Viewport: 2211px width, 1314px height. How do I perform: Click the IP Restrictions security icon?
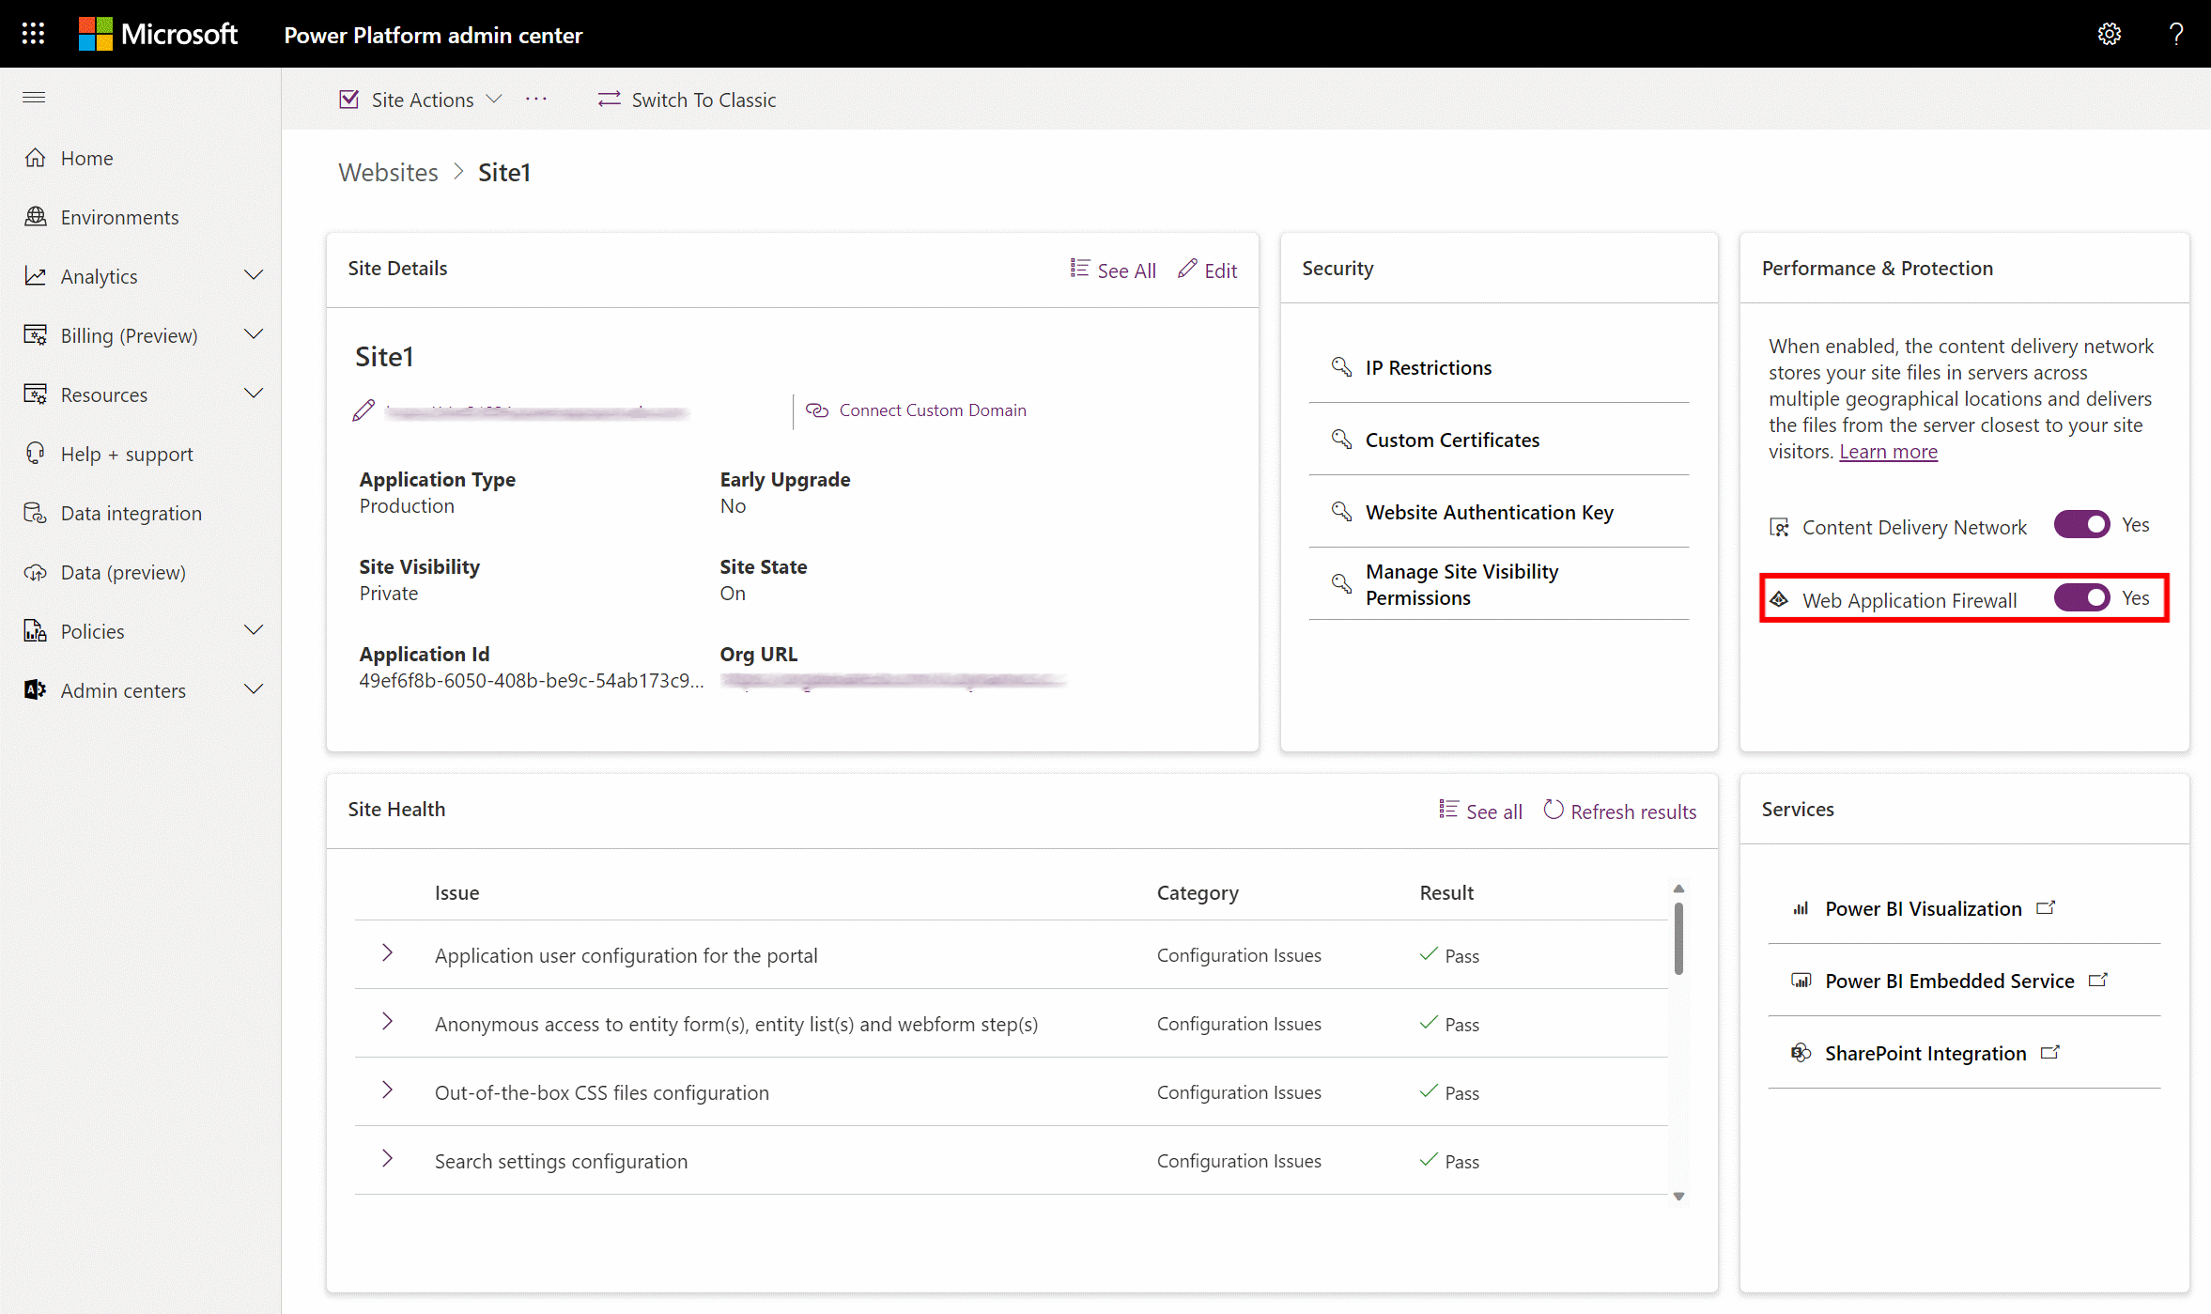tap(1341, 366)
